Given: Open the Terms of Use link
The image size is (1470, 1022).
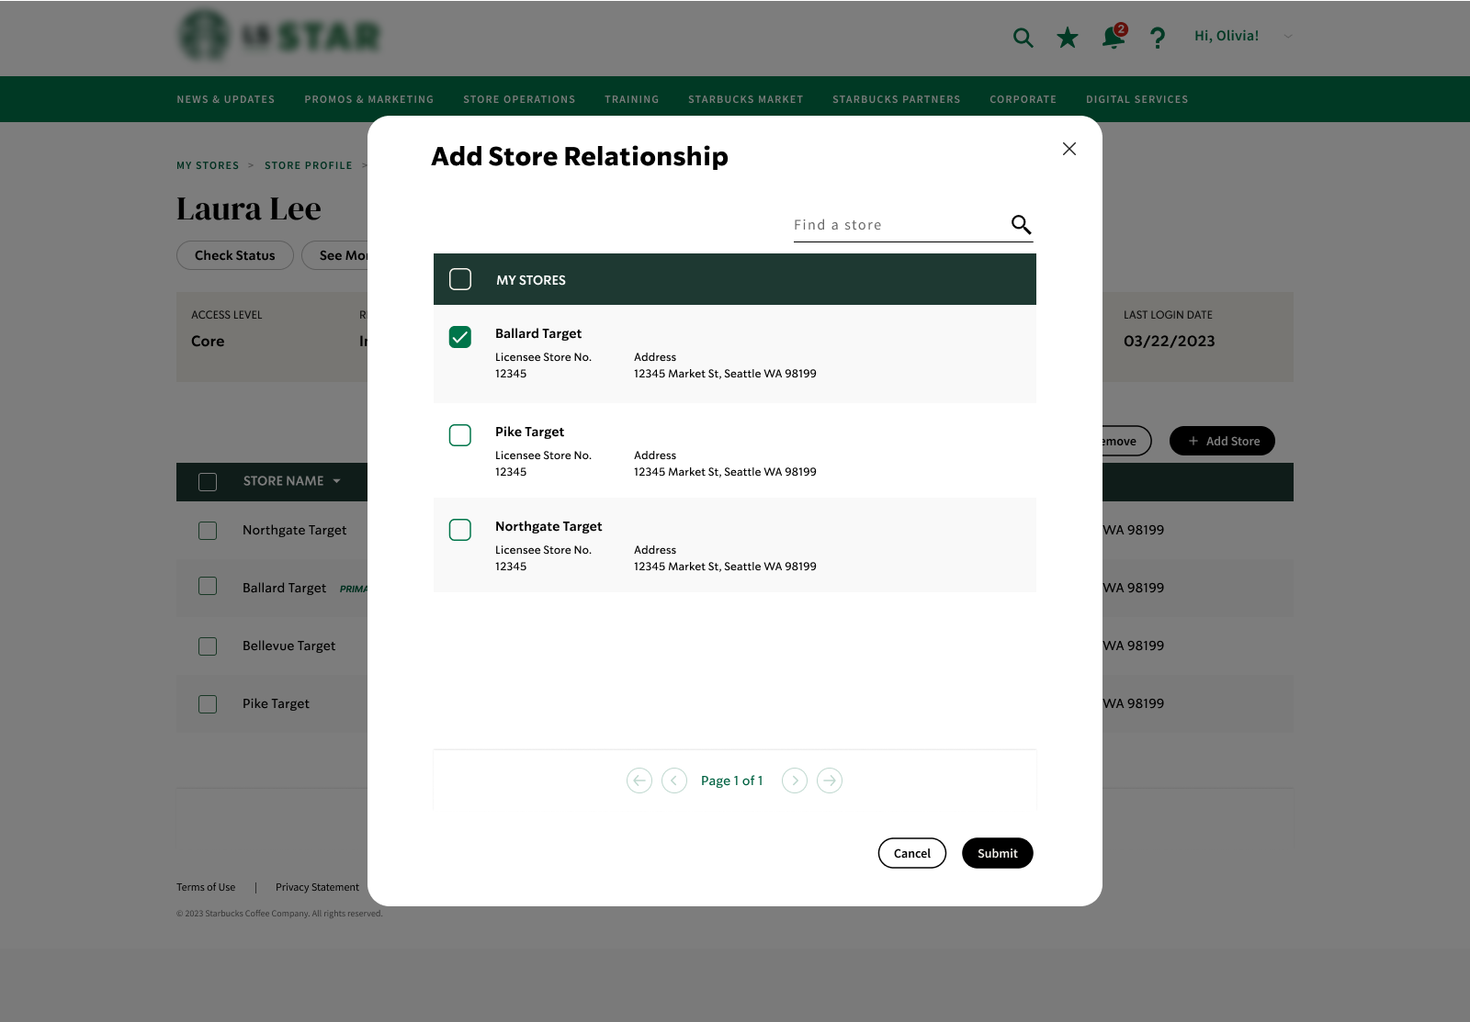Looking at the screenshot, I should click(x=206, y=887).
